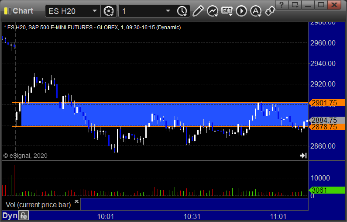Viewport: 347px width, 222px height.
Task: Click the symbol link pin icon
Action: [x=270, y=11]
